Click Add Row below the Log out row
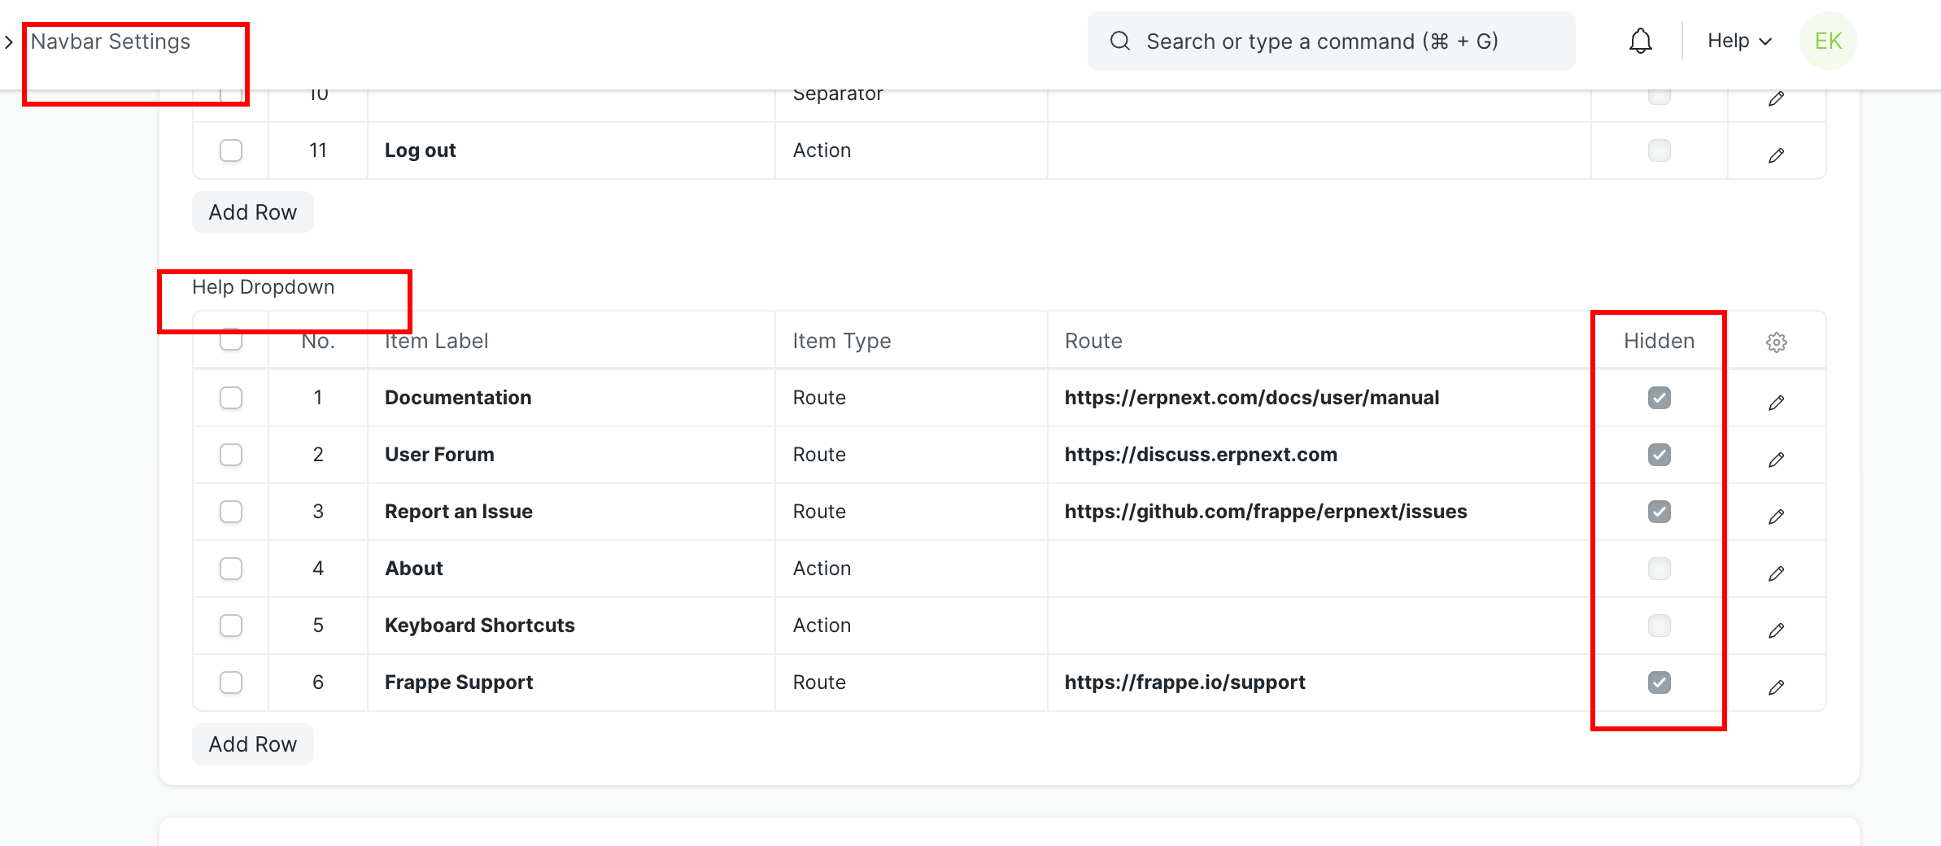Viewport: 1941px width, 846px height. (x=252, y=211)
